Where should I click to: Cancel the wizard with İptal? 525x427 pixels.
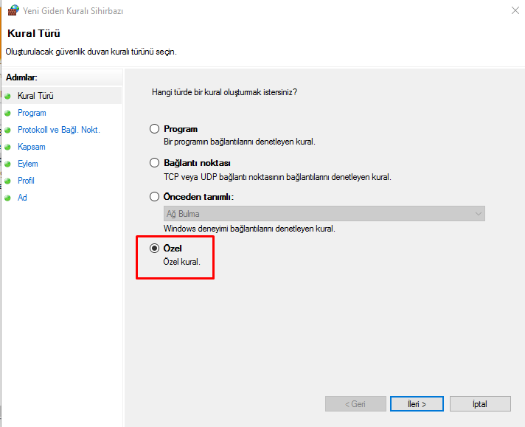coord(480,403)
